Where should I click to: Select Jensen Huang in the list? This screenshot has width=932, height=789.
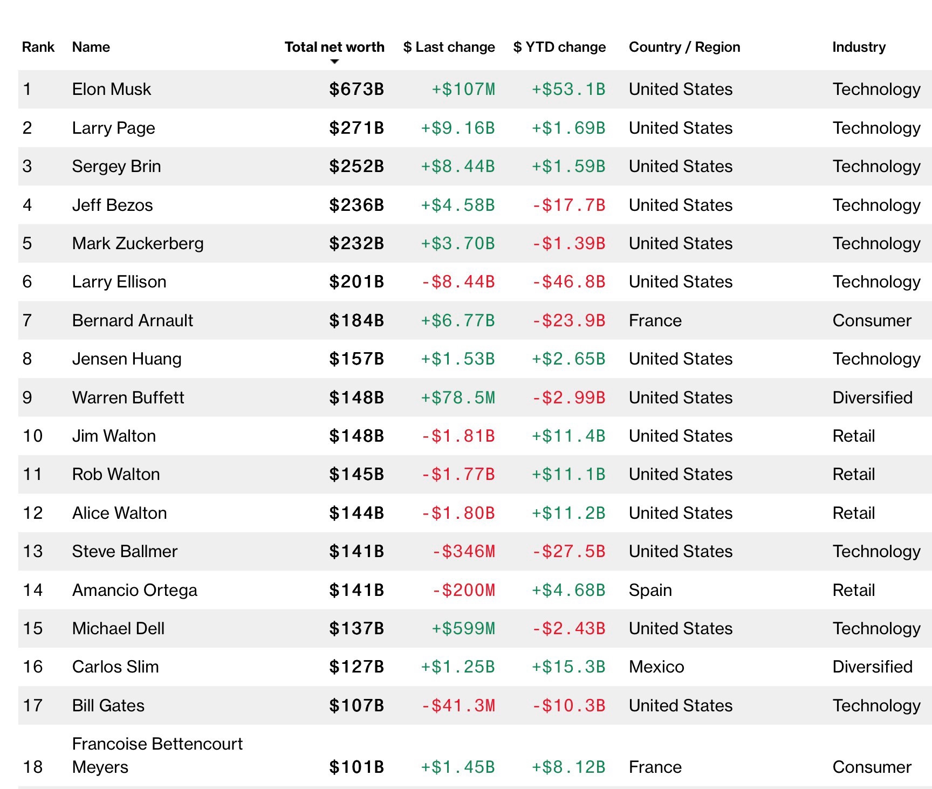pyautogui.click(x=127, y=359)
